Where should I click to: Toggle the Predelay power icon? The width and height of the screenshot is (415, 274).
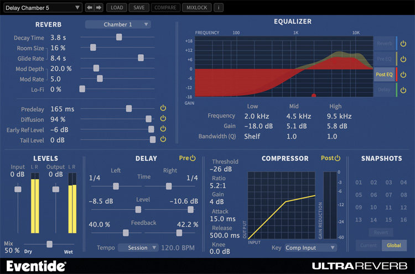click(163, 108)
